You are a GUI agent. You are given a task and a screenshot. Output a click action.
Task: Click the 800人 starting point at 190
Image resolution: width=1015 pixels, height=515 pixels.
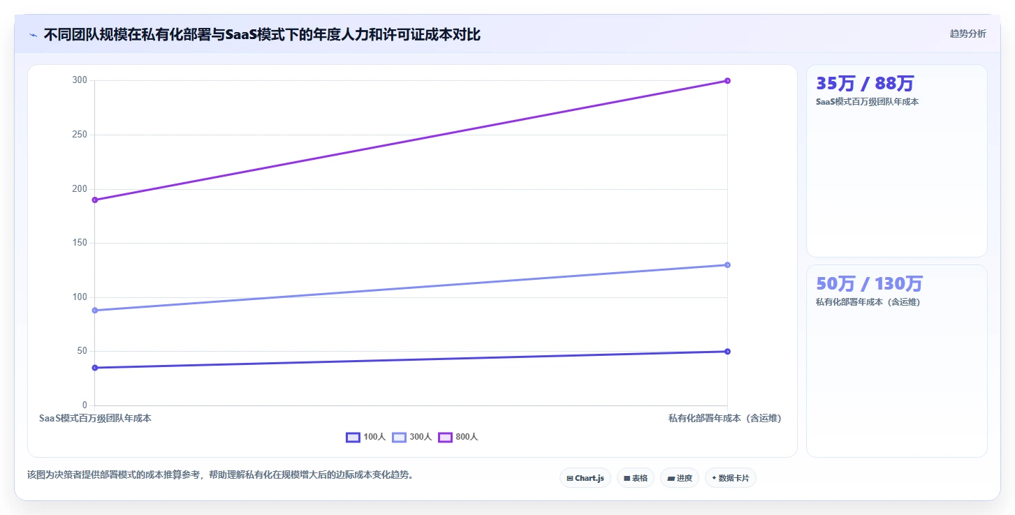pyautogui.click(x=95, y=200)
